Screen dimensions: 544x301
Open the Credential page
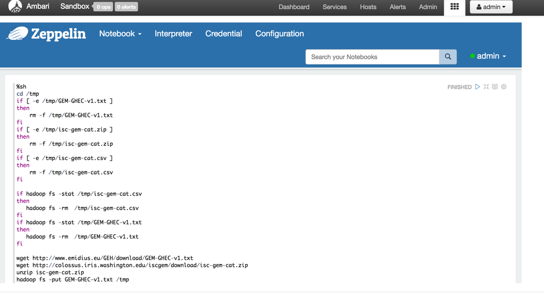point(223,34)
